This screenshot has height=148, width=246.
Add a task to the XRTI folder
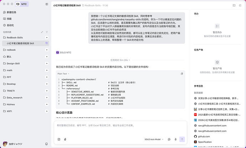pos(47,111)
